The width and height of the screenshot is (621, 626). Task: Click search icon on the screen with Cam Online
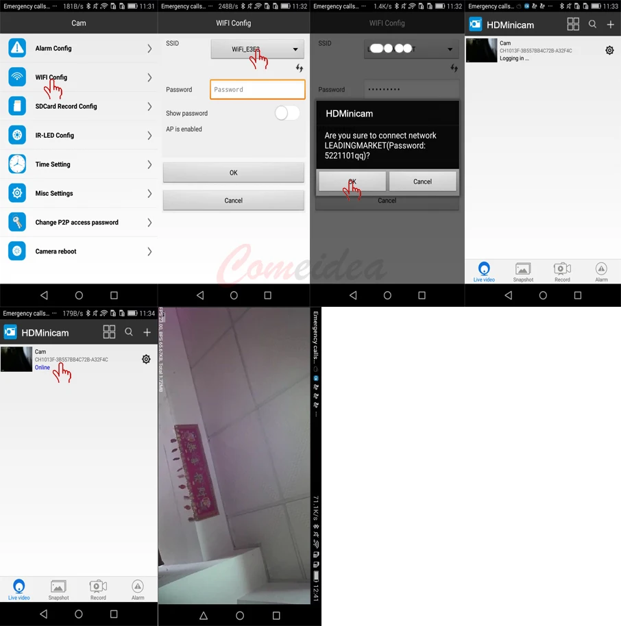129,331
